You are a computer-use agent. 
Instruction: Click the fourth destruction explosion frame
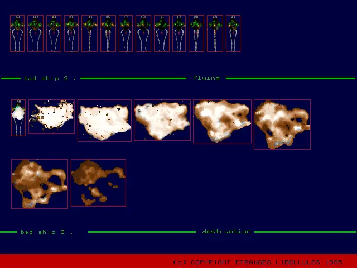[162, 120]
